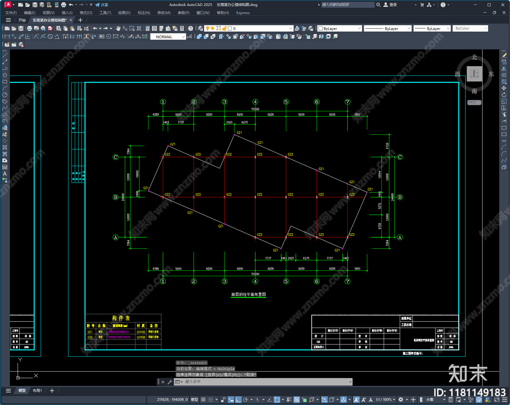Click the 登录 sign-in button
The width and height of the screenshot is (510, 405).
point(390,5)
